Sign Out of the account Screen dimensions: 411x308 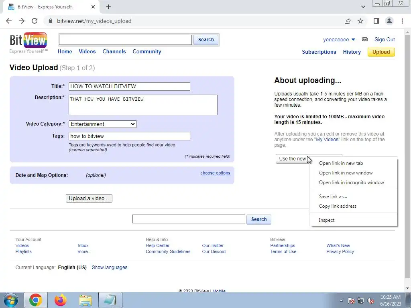385,40
